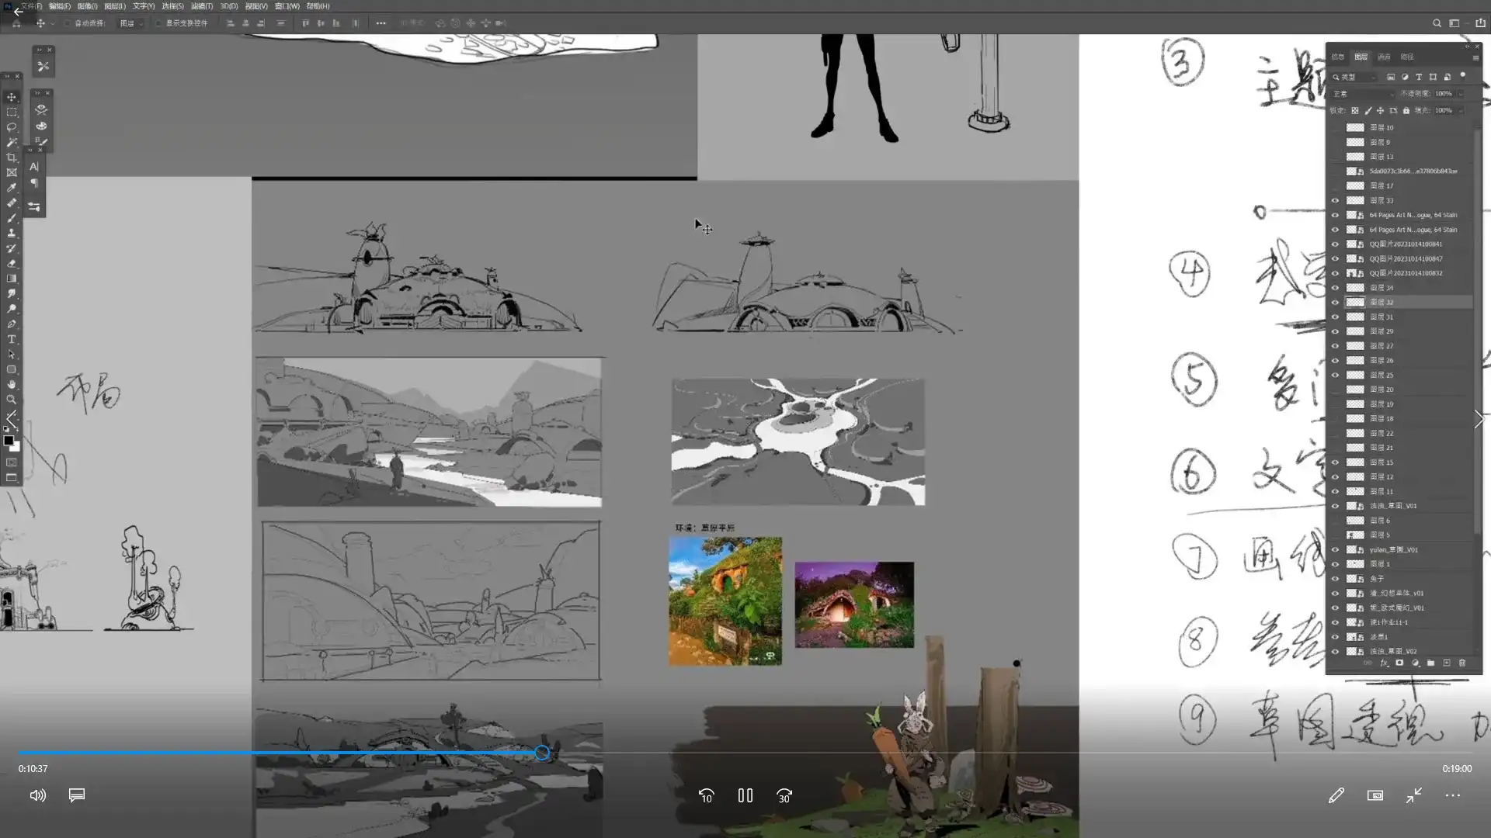The width and height of the screenshot is (1491, 838).
Task: Select the Crop tool
Action: coord(12,158)
